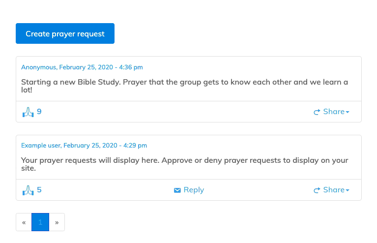Click the envelope icon beside Reply
377x243 pixels.
pos(177,190)
